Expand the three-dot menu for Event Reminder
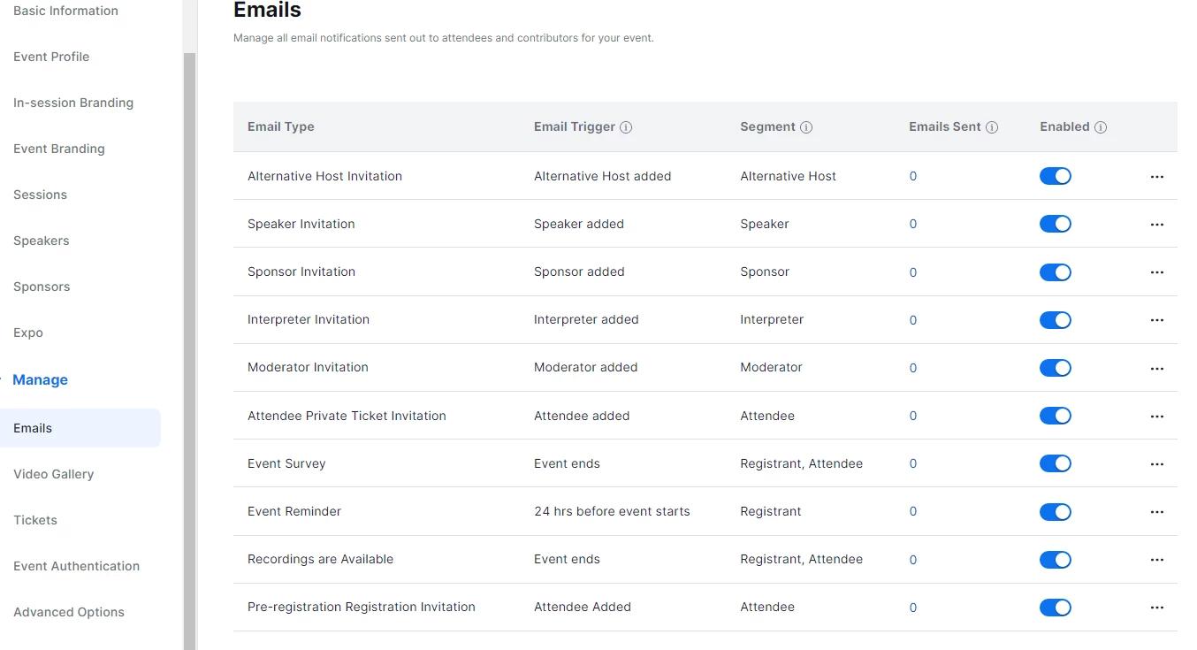The height and width of the screenshot is (650, 1197). click(x=1157, y=512)
